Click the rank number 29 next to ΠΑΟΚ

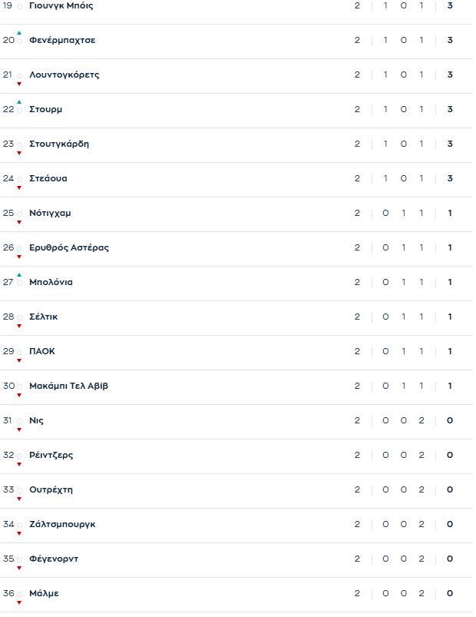8,351
